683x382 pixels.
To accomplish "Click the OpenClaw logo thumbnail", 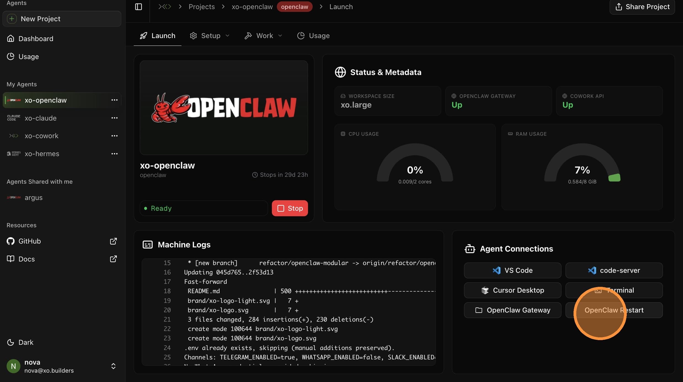I will (224, 108).
